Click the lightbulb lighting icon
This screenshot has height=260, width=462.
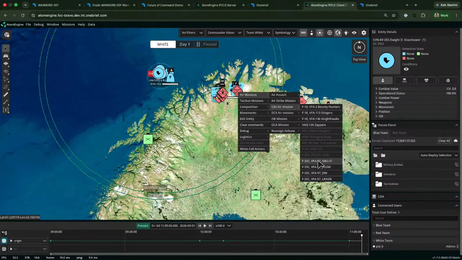coord(346,32)
